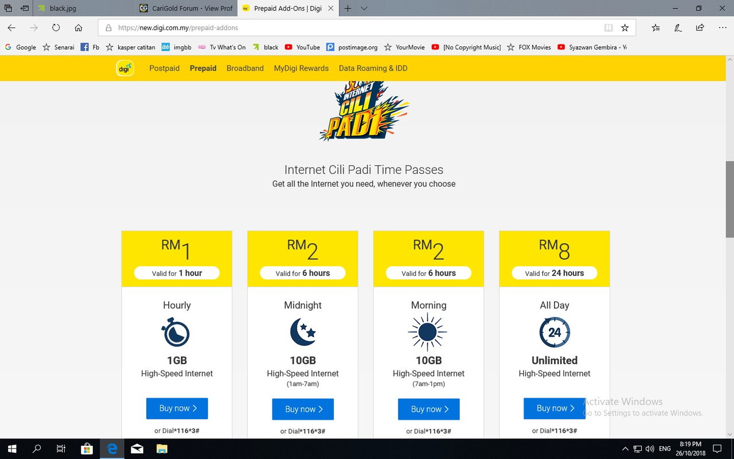734x459 pixels.
Task: Open the Favorites hub icon
Action: tap(656, 28)
